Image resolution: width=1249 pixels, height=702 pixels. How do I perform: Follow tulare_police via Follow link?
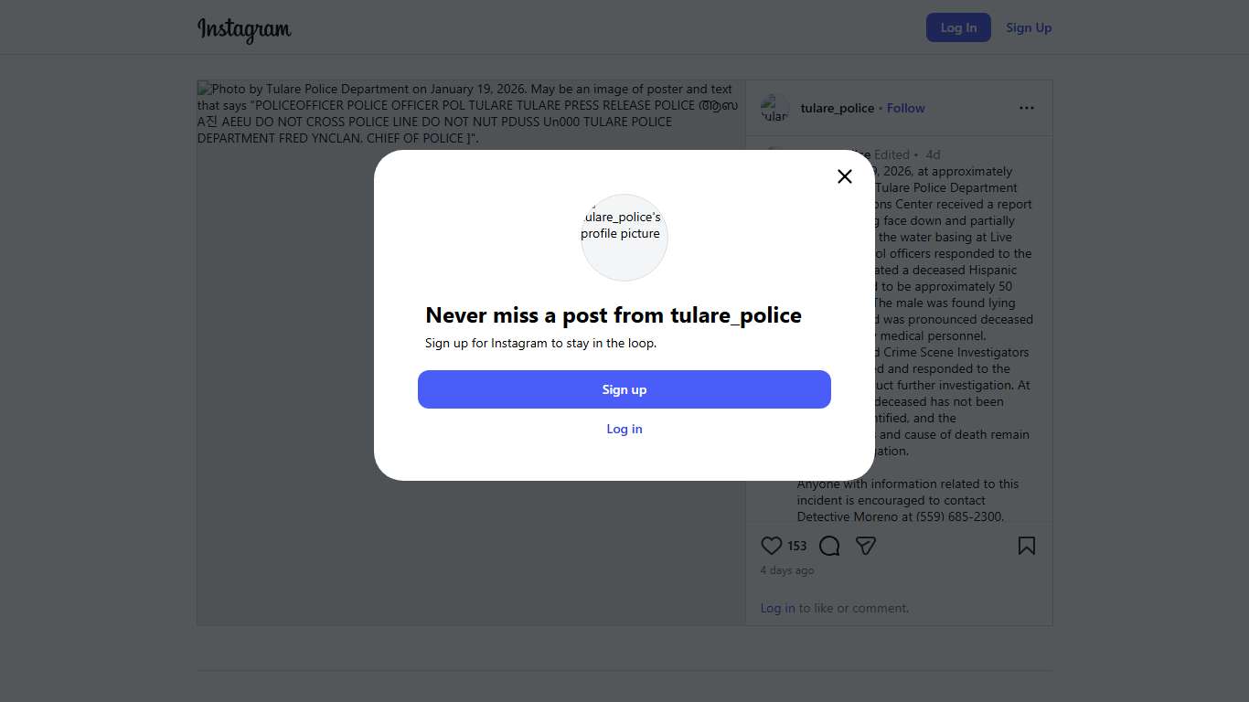point(905,108)
